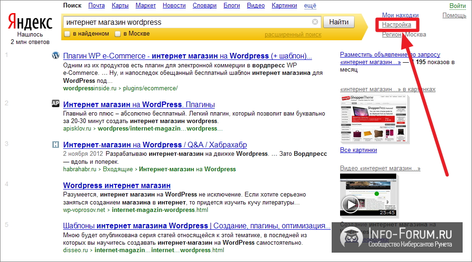Screen dimensions: 472x262
Task: Open the Почта tab
Action: click(x=97, y=6)
